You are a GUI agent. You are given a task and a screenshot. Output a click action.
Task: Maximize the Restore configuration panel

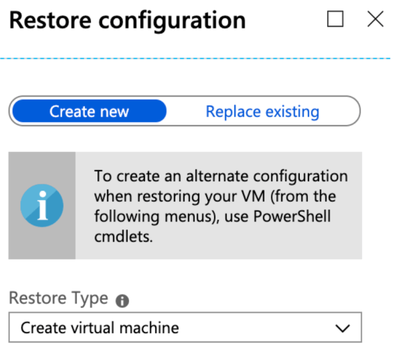click(x=335, y=19)
